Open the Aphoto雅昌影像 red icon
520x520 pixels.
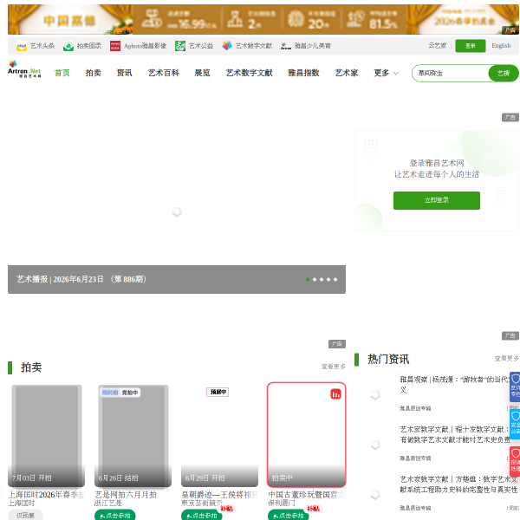coord(115,46)
